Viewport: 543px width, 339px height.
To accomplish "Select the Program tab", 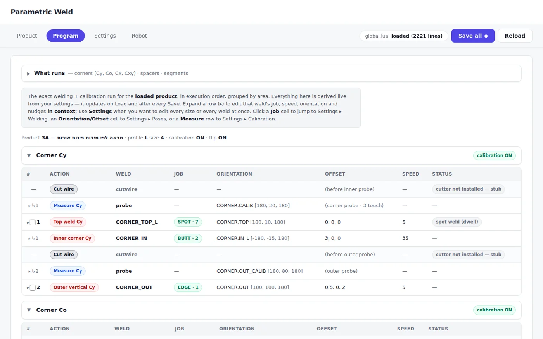I will pyautogui.click(x=66, y=36).
